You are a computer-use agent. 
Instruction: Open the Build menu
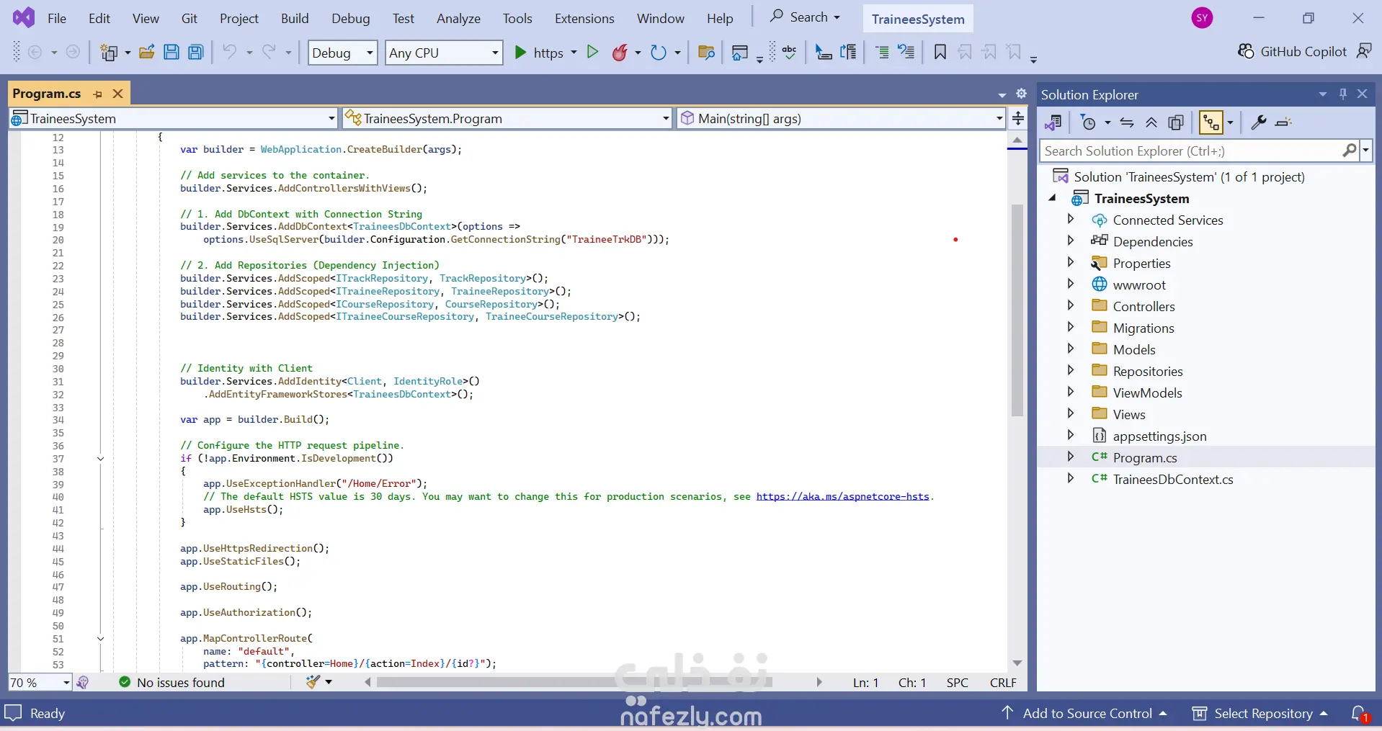295,19
